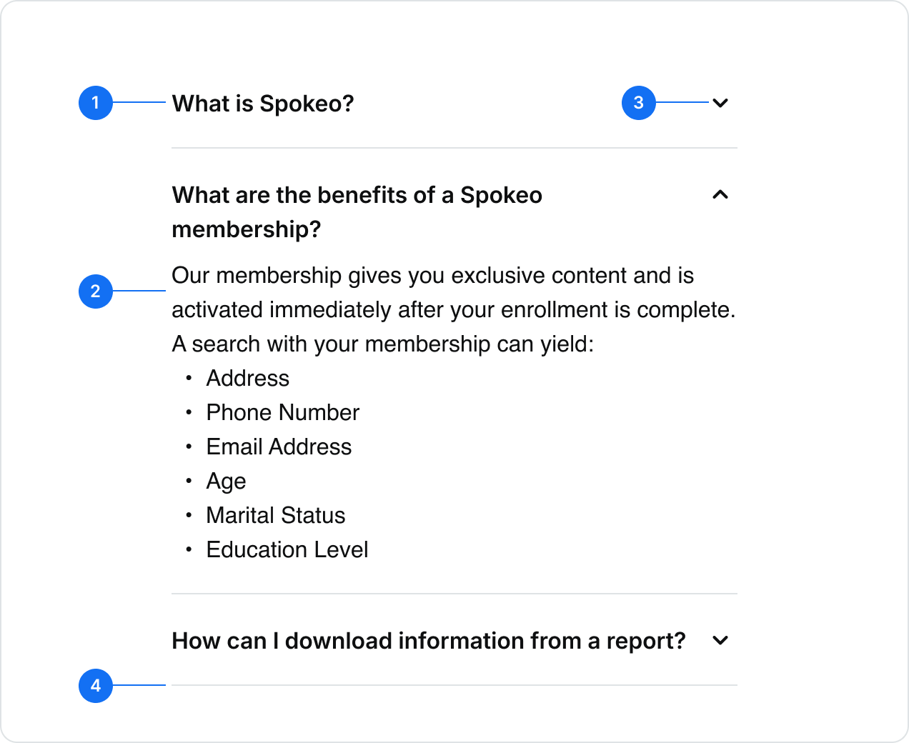The height and width of the screenshot is (743, 909).
Task: Select the "Age" list item
Action: pos(226,481)
